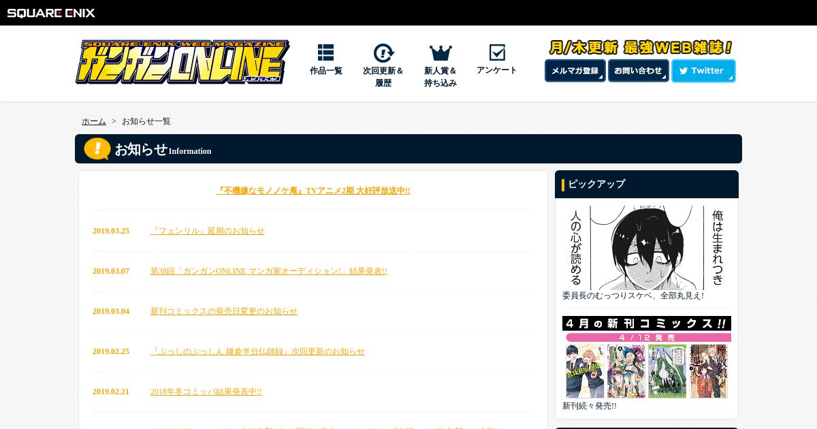Click the date 2019.03.07
This screenshot has width=817, height=429.
point(111,271)
